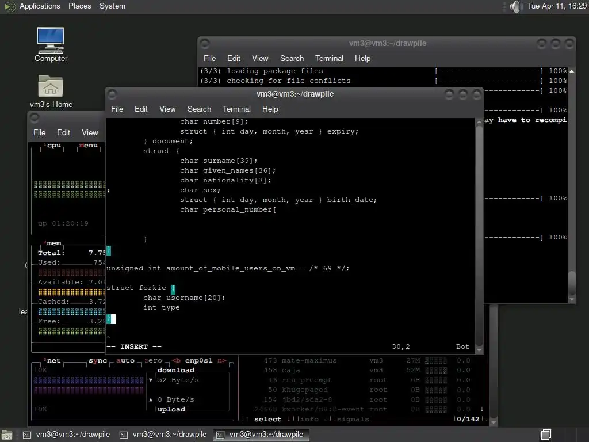This screenshot has width=589, height=442.
Task: Open System menu in top panel
Action: coord(112,6)
